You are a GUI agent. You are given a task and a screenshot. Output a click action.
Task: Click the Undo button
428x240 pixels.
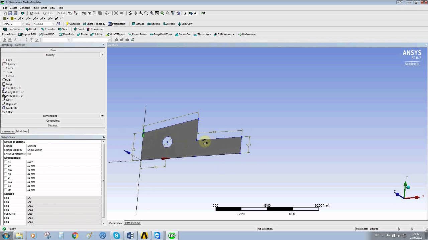tap(35, 13)
